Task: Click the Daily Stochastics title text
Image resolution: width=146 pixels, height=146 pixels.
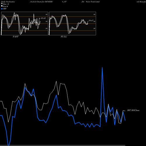Action: click(8, 2)
